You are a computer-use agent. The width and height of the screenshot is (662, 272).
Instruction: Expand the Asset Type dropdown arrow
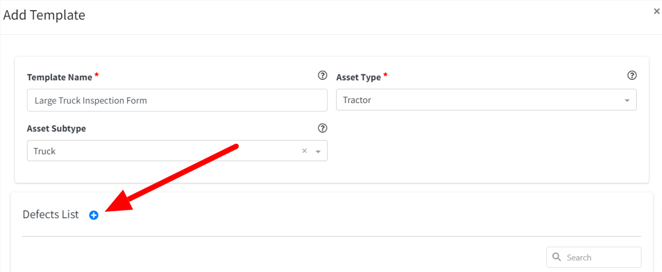[x=627, y=100]
